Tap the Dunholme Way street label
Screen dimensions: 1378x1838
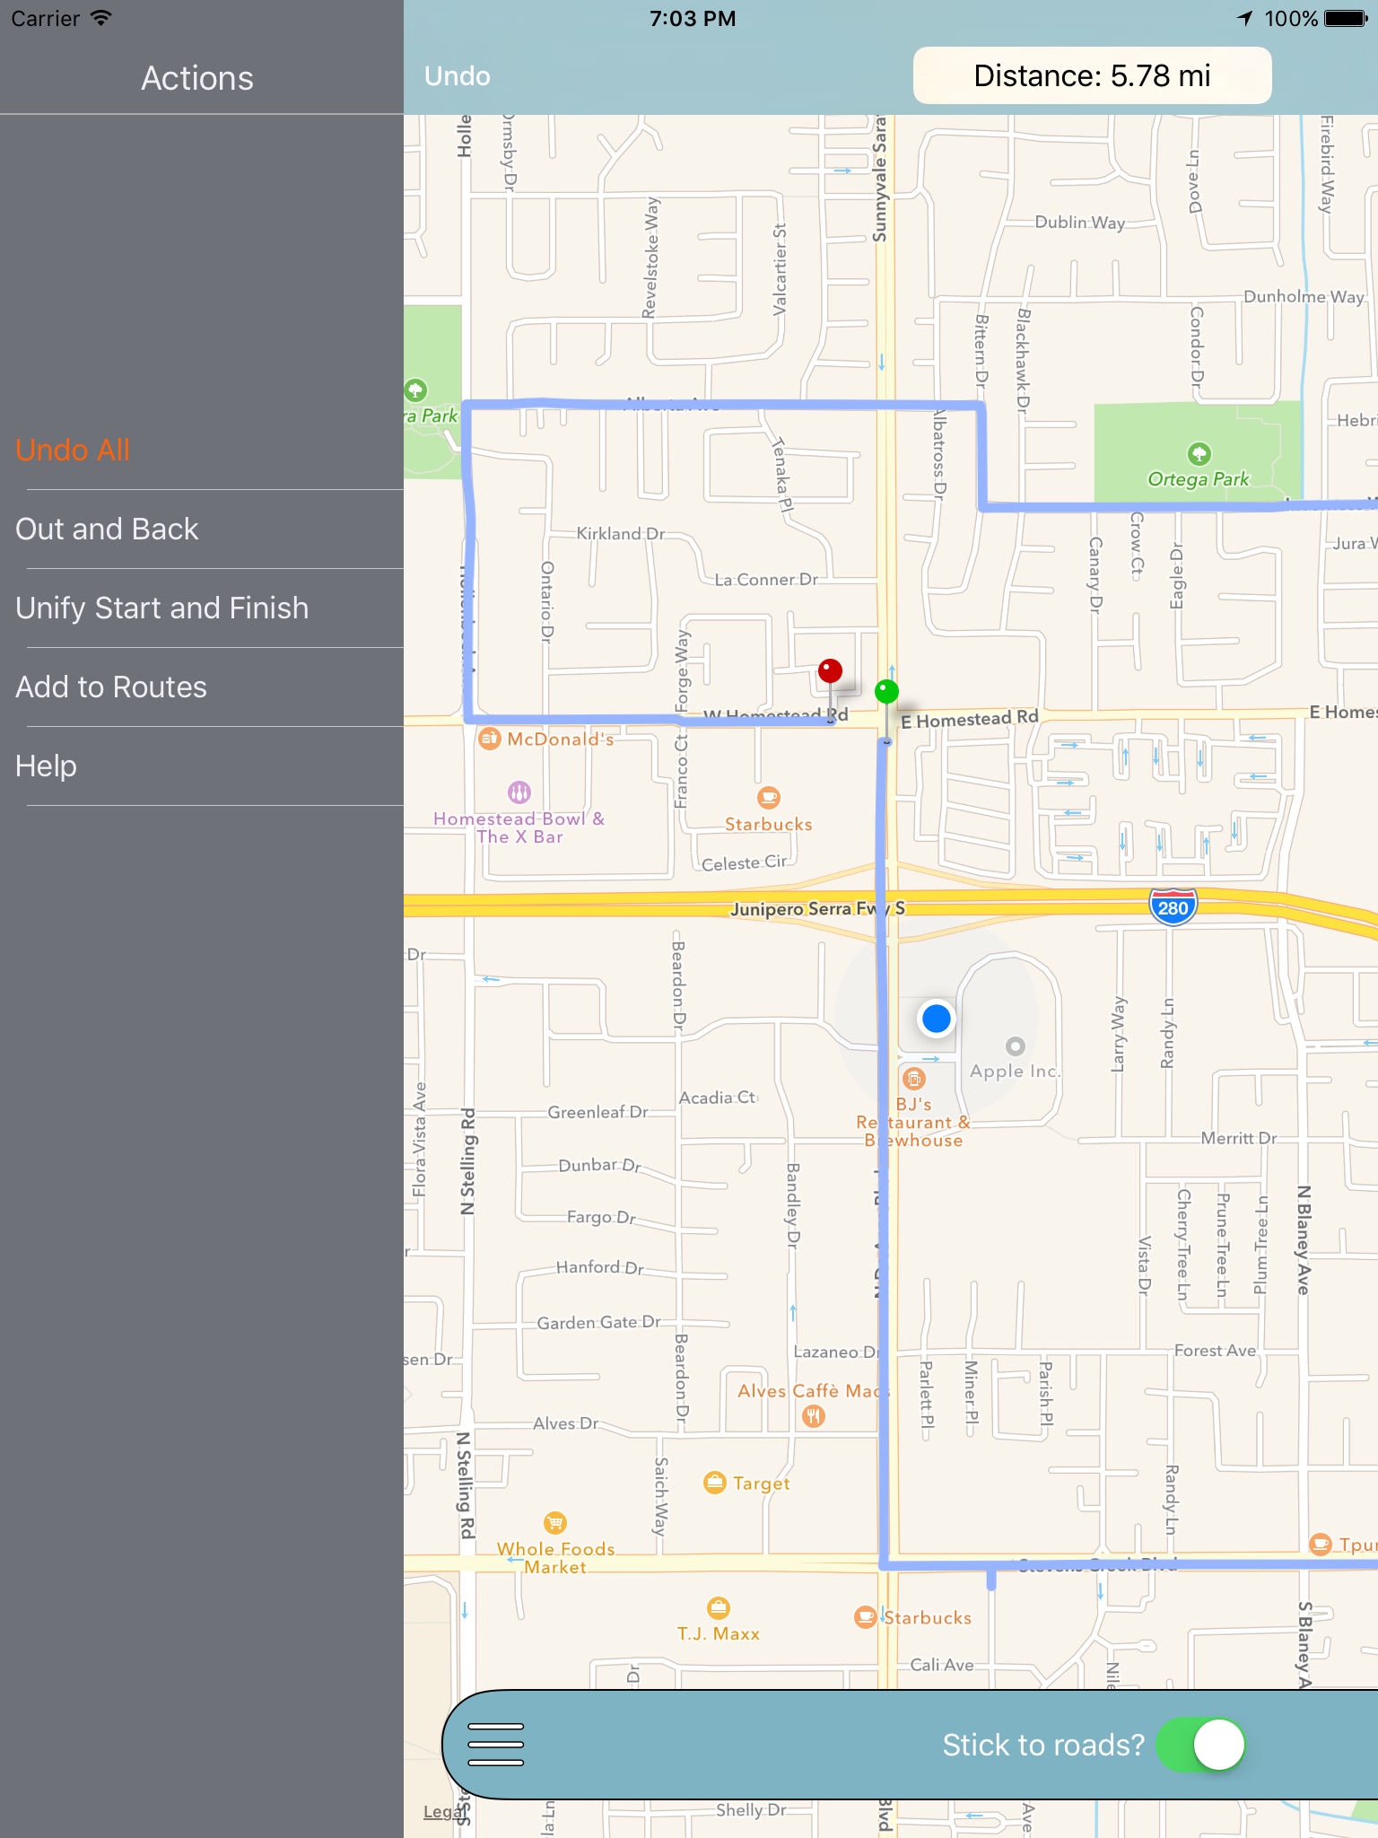click(x=1304, y=296)
